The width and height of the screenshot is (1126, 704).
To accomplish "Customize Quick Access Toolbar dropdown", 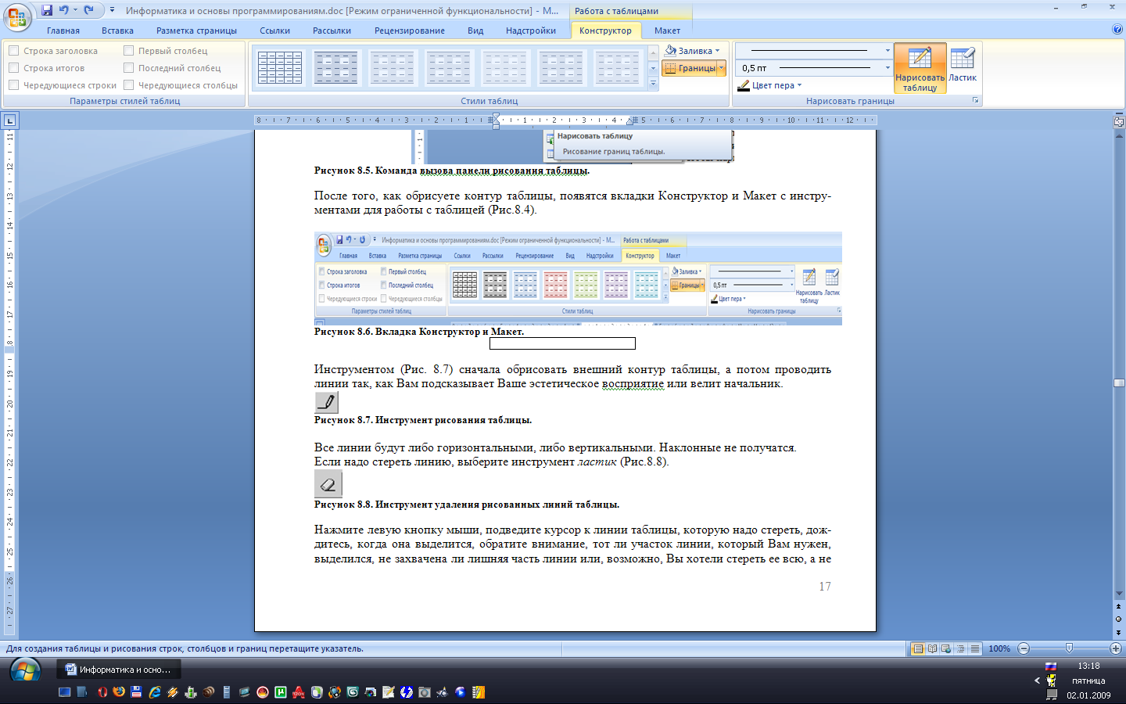I will 112,10.
